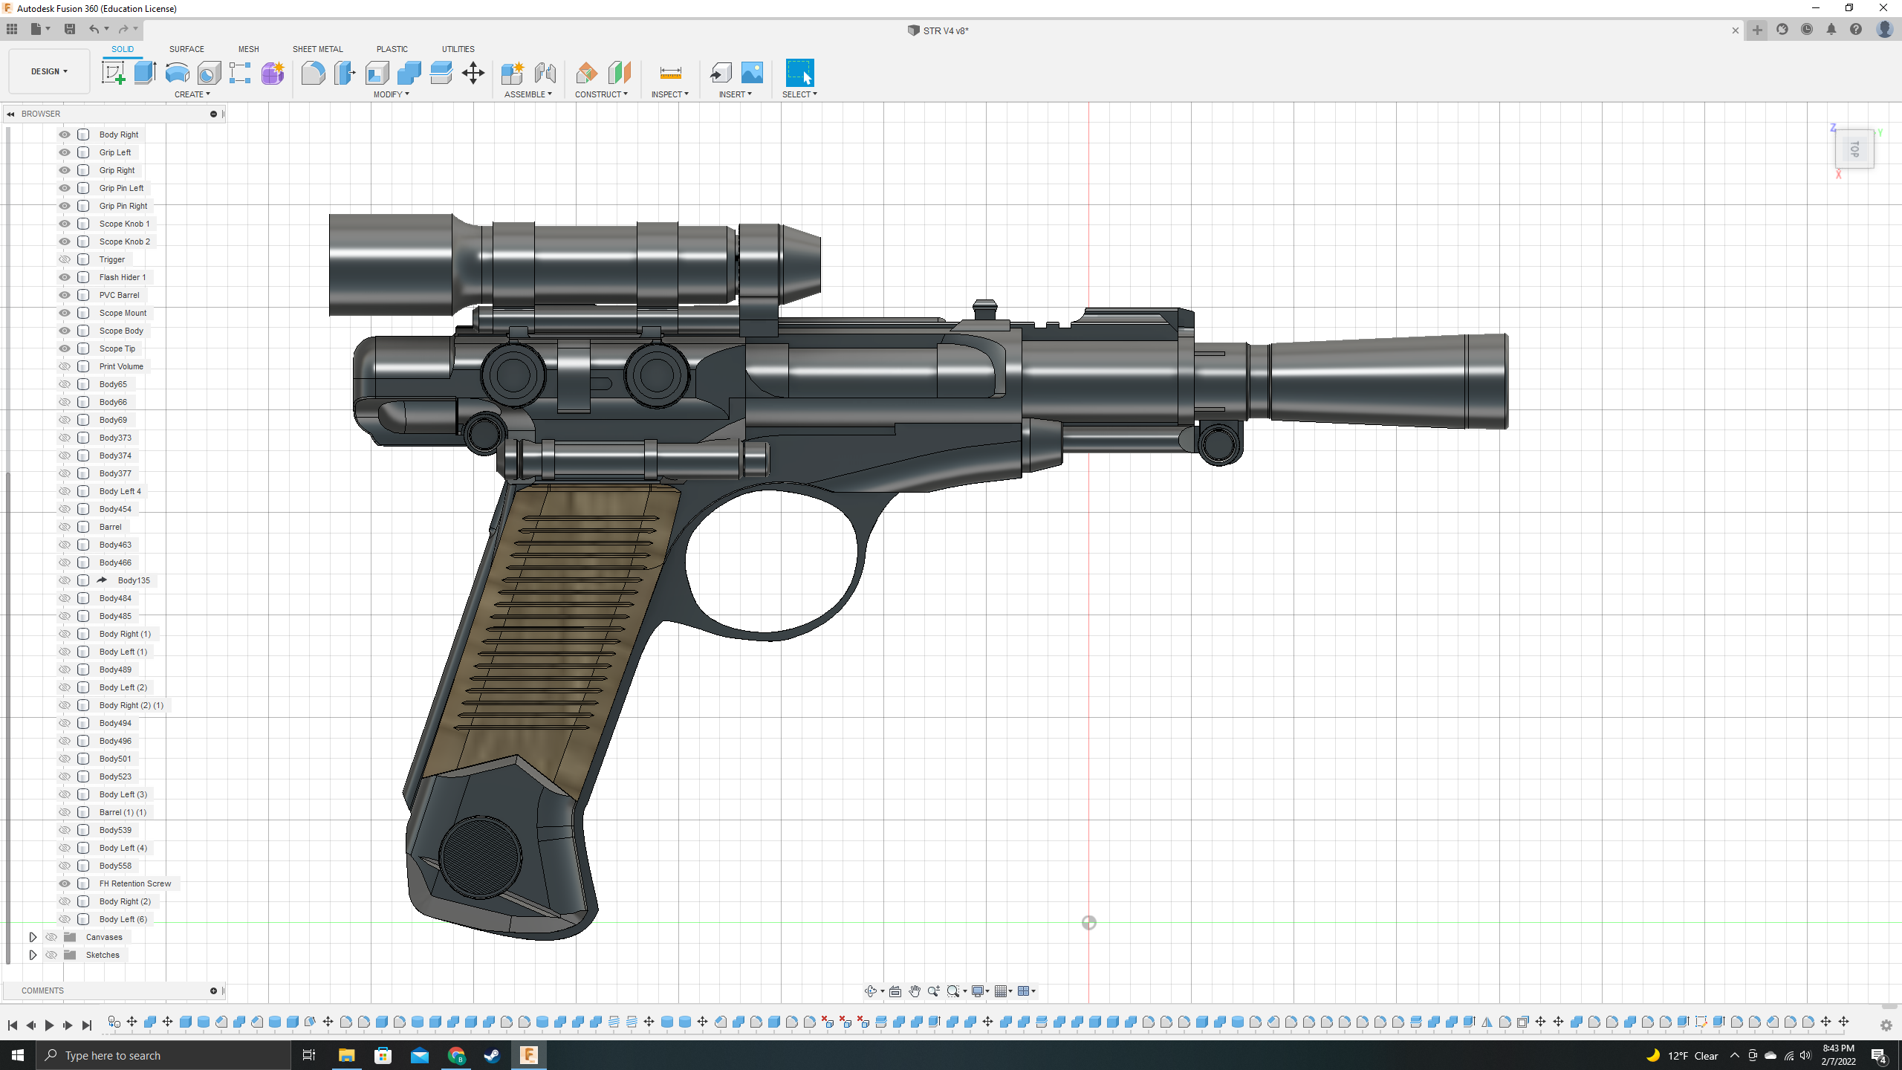The image size is (1902, 1070).
Task: Select the PVC Barrel body
Action: [x=119, y=295]
